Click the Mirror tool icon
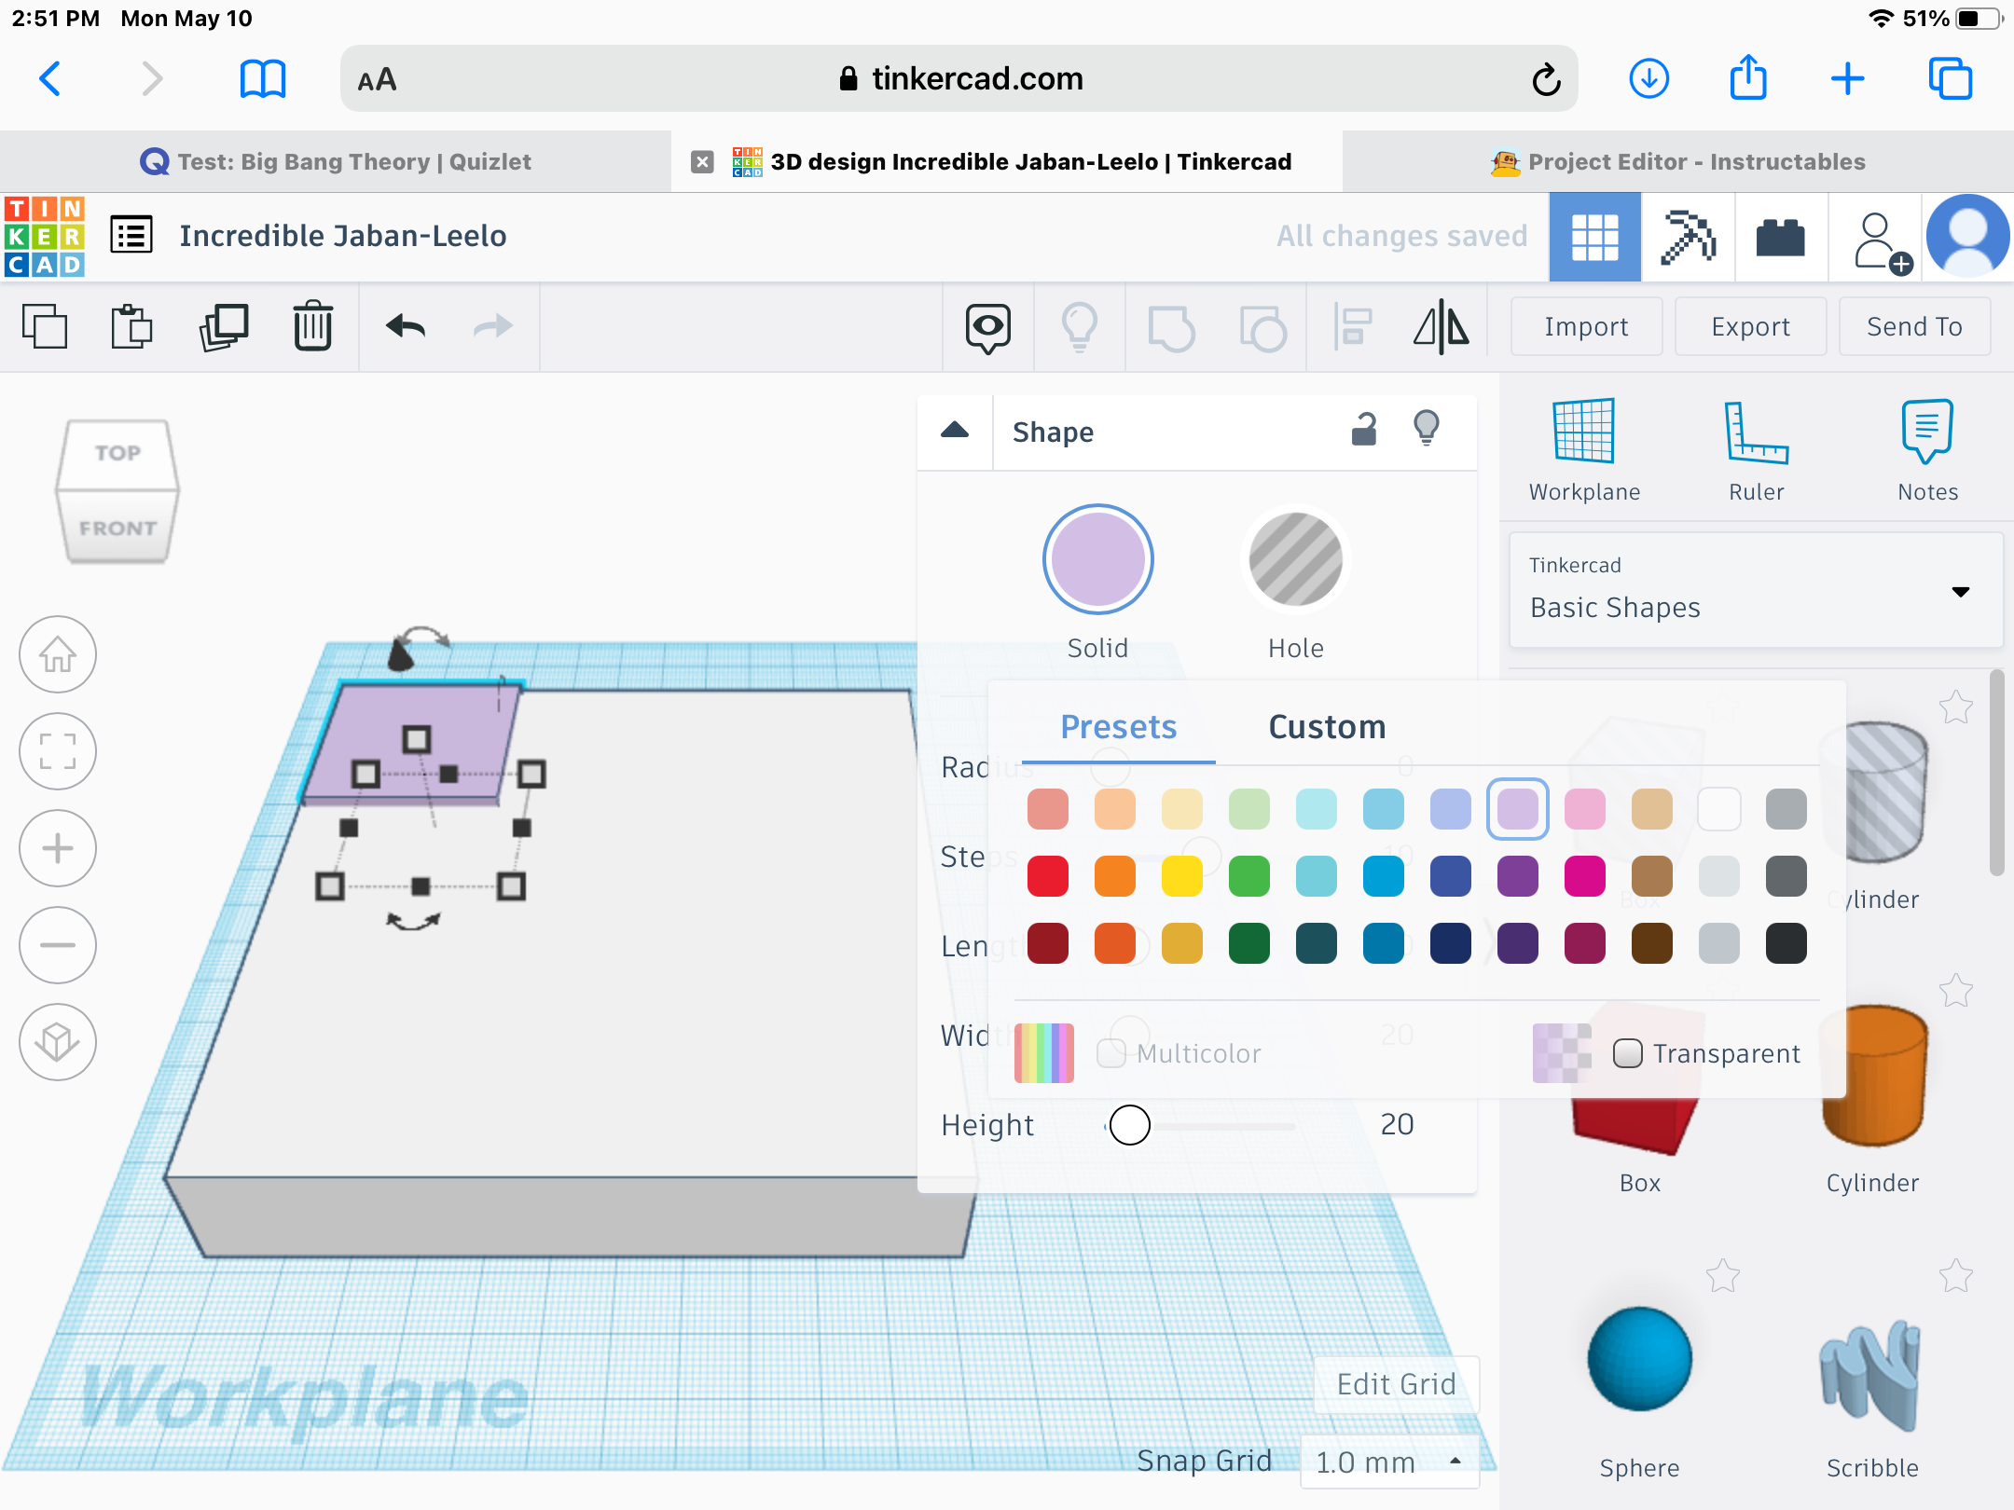Image resolution: width=2014 pixels, height=1510 pixels. tap(1441, 327)
